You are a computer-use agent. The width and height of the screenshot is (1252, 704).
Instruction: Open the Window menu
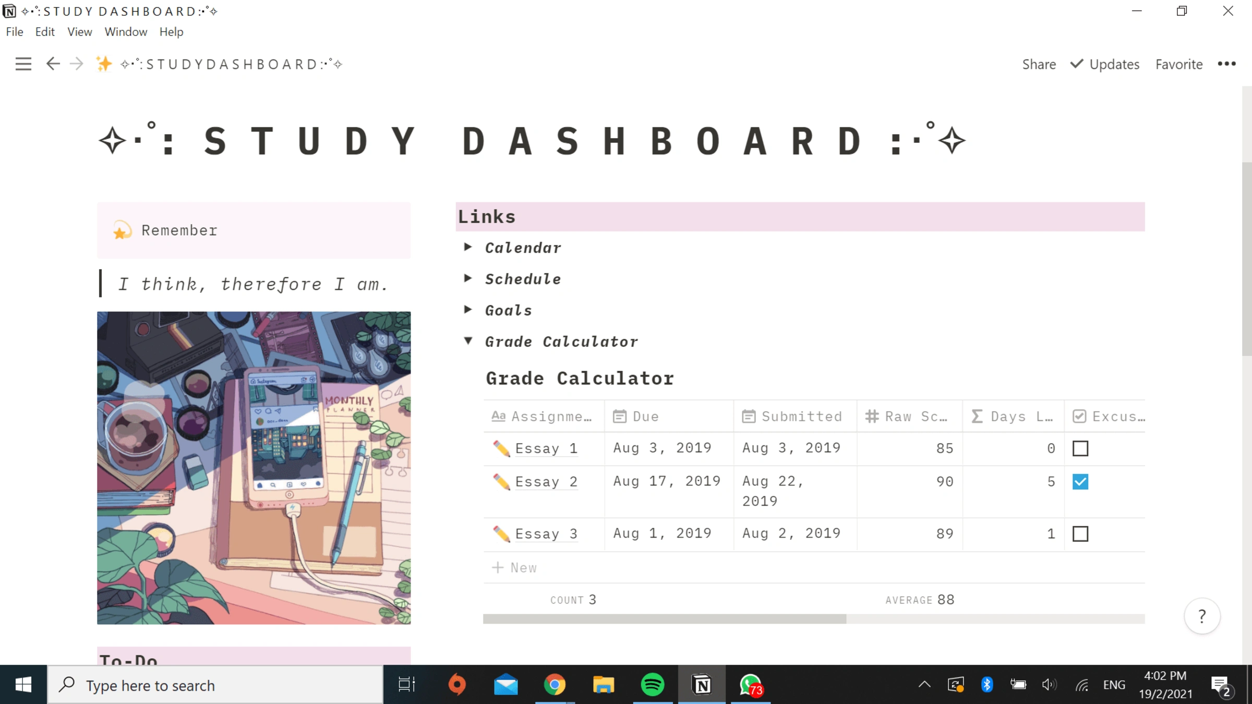tap(126, 32)
